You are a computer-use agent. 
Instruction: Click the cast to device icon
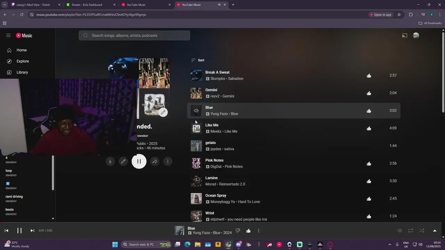tap(405, 35)
